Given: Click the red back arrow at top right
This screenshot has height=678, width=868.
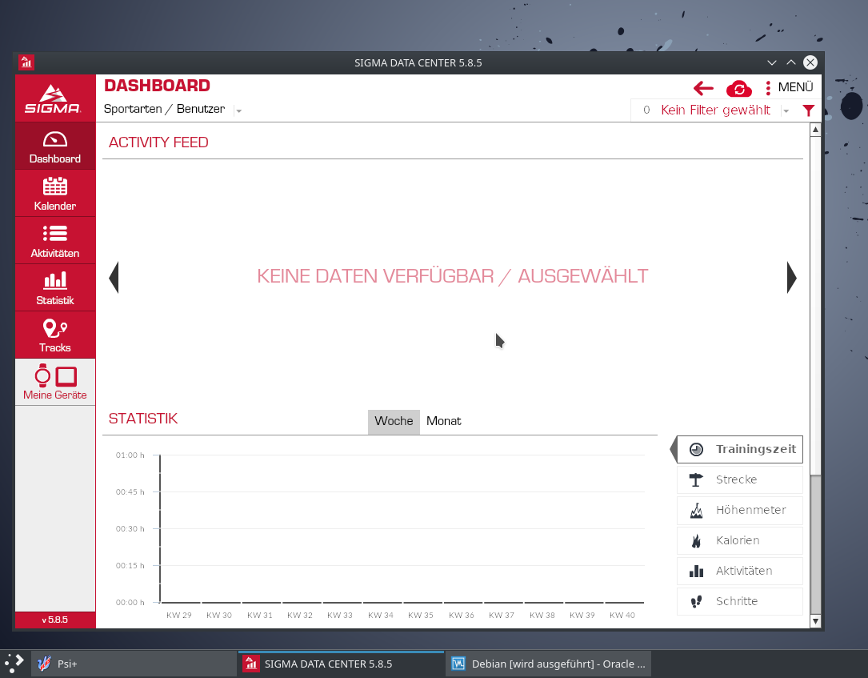Looking at the screenshot, I should [702, 89].
